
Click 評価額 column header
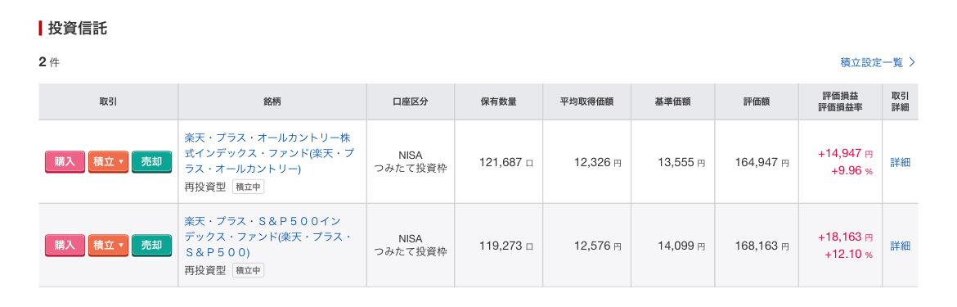pyautogui.click(x=757, y=102)
